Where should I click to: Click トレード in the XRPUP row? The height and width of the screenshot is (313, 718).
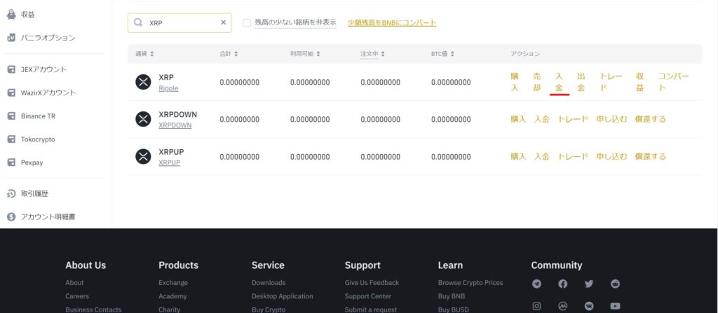tap(573, 157)
